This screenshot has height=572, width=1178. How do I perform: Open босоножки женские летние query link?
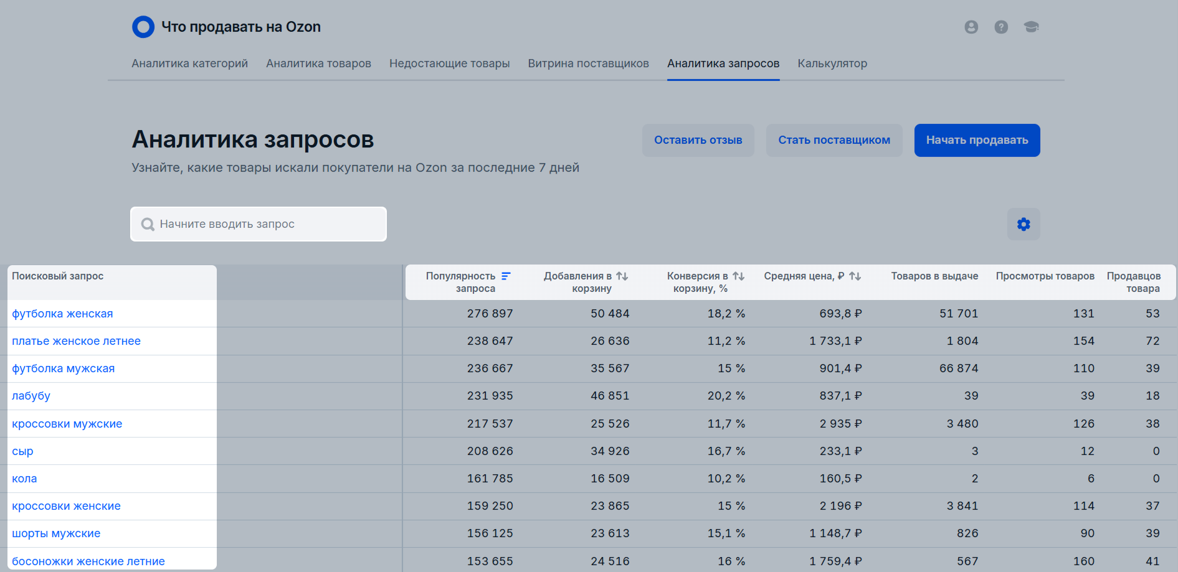(x=88, y=561)
